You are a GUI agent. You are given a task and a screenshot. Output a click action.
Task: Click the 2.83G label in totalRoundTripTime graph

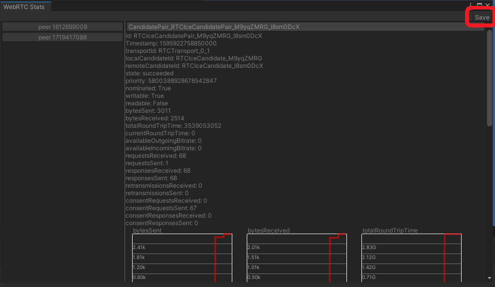(x=369, y=248)
